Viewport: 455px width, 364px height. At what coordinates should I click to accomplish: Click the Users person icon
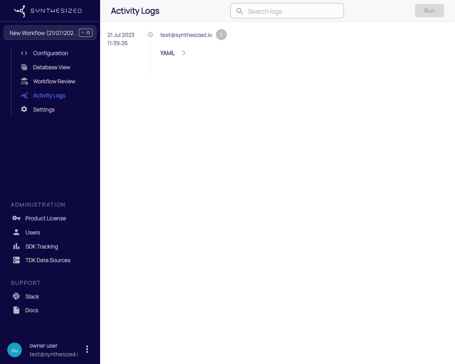click(x=16, y=232)
